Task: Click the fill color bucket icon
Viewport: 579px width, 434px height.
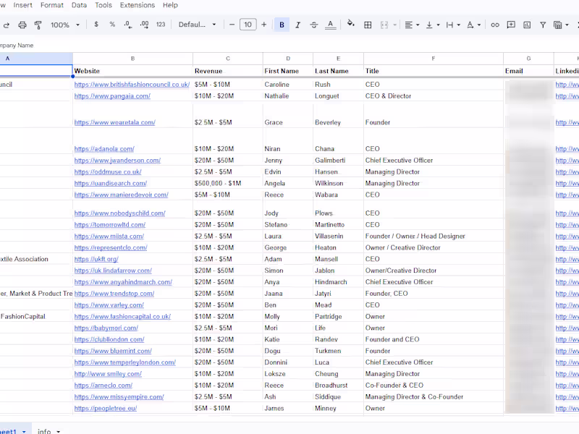Action: click(x=351, y=25)
